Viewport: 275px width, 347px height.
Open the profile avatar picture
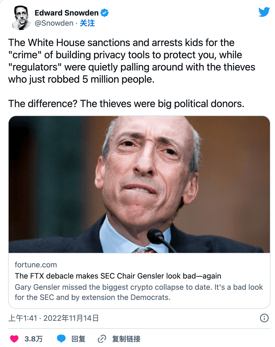21,18
